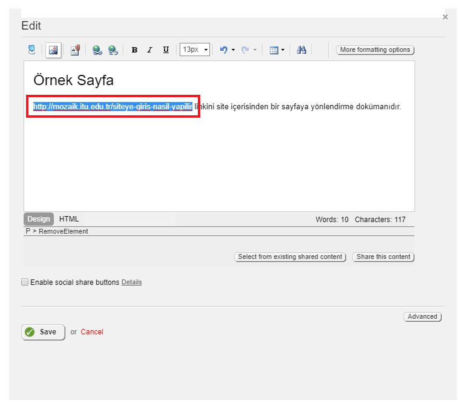
Task: Click the Insert Hyperlink globe icon
Action: pos(97,50)
